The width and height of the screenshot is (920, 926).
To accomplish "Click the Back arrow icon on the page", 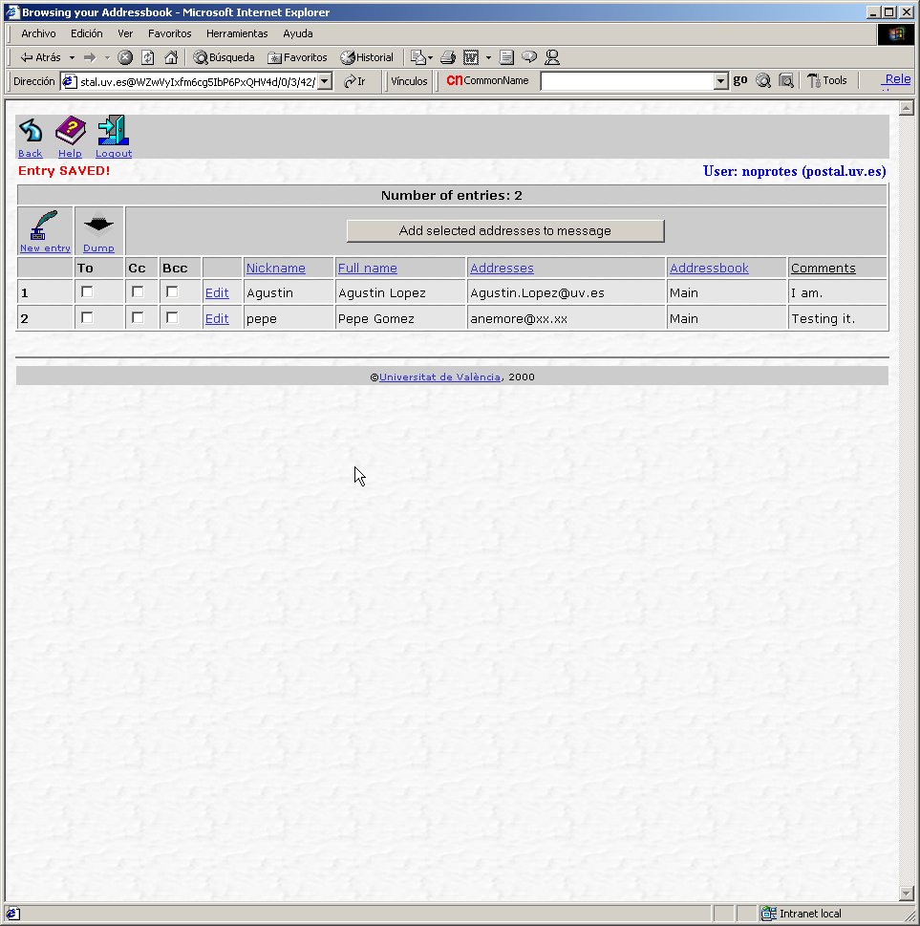I will pyautogui.click(x=31, y=131).
